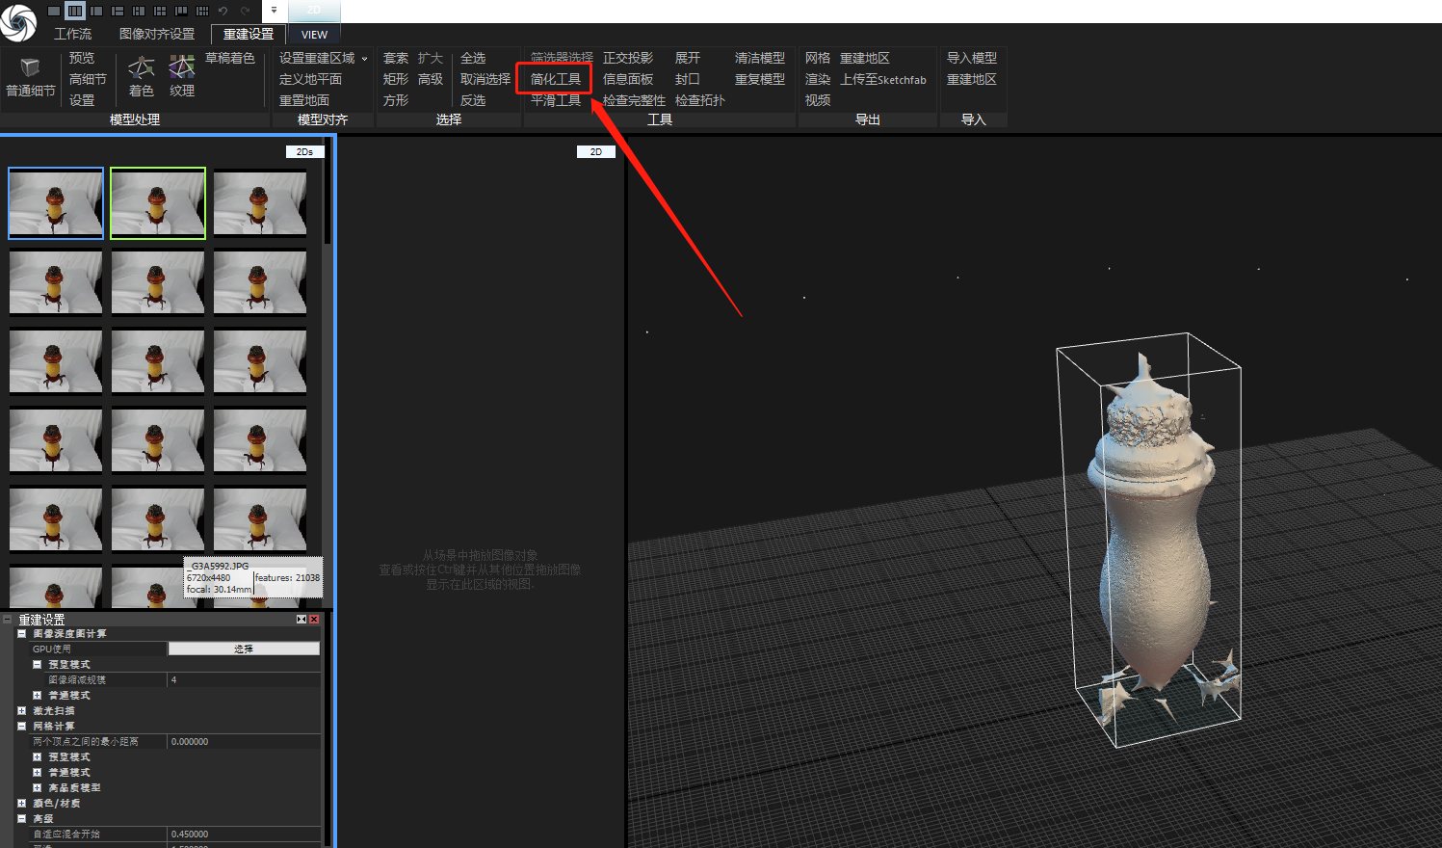Image resolution: width=1442 pixels, height=848 pixels.
Task: Switch to the VIEW ribbon tab
Action: tap(314, 34)
